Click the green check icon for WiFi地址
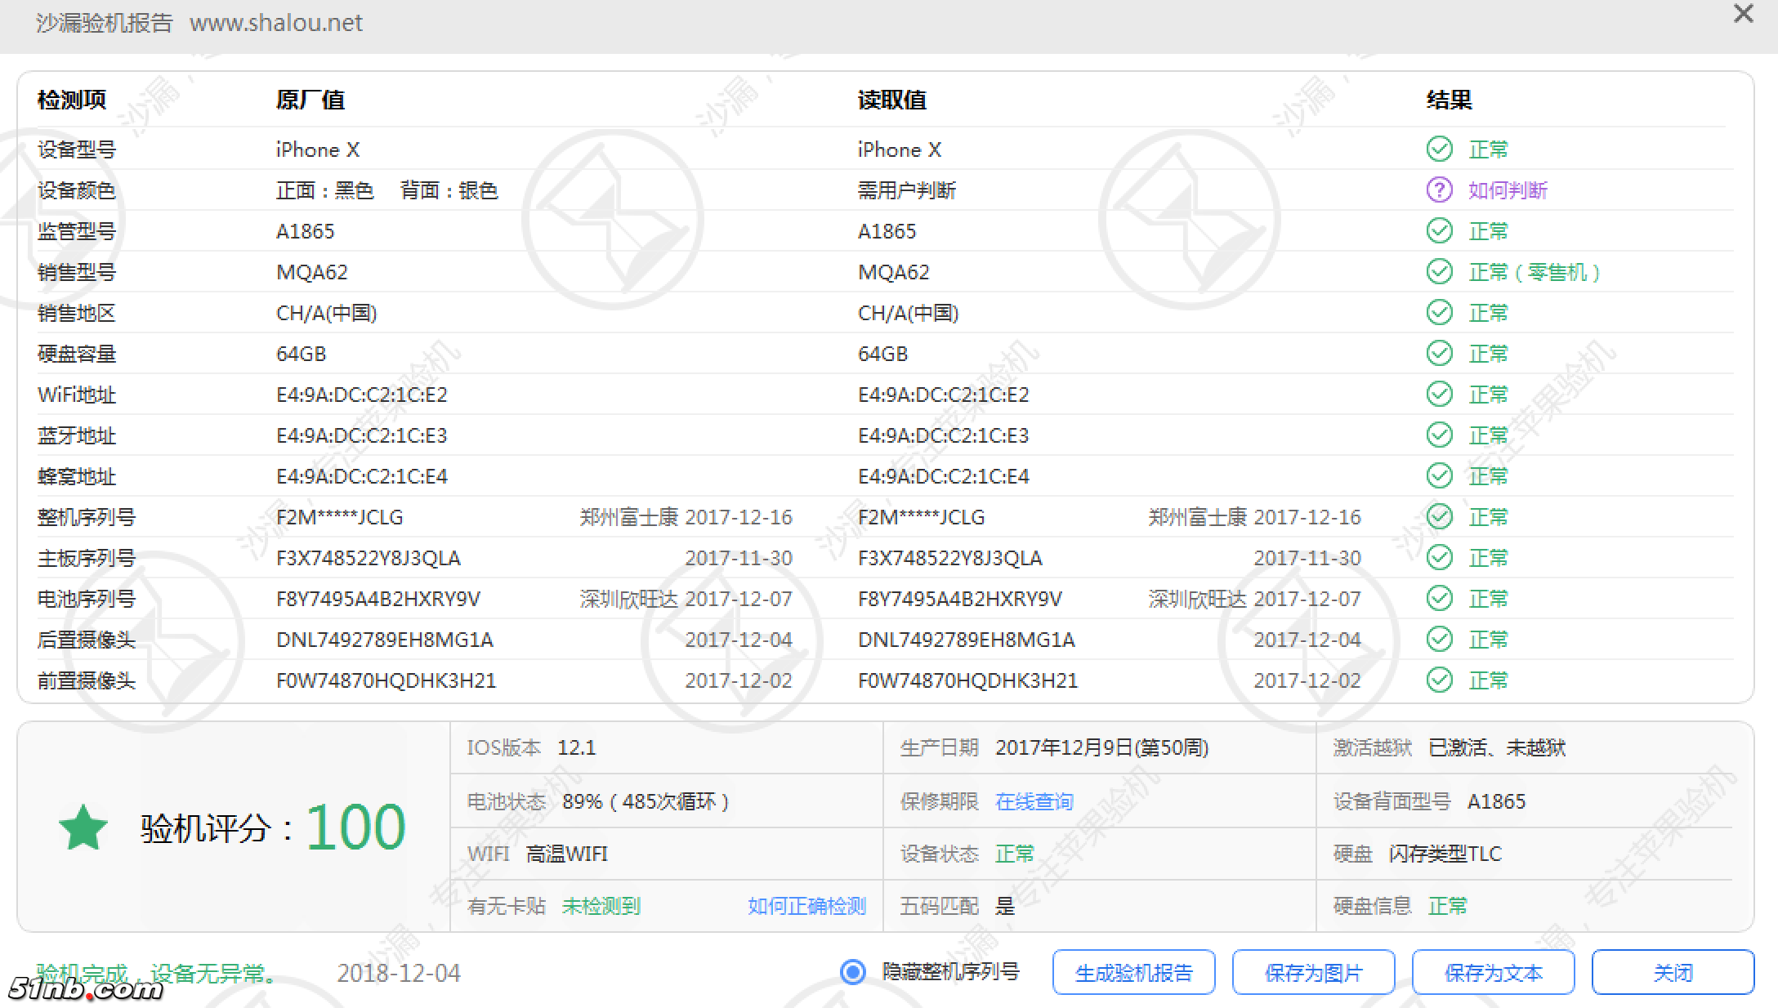1778x1008 pixels. (1439, 395)
